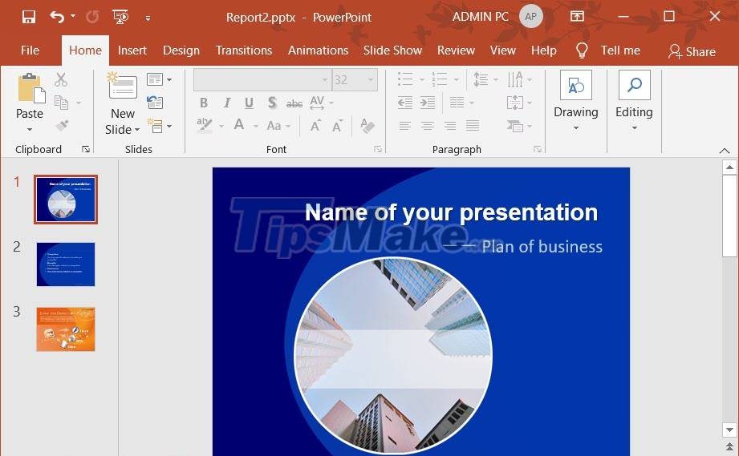Click the text highlight color pen
Viewport: 739px width, 456px height.
[205, 125]
